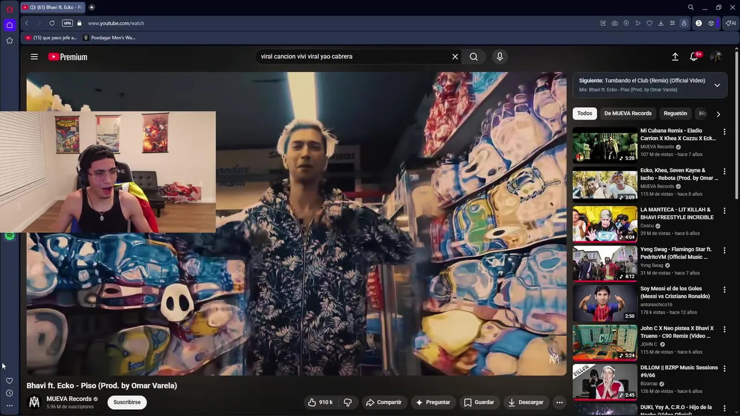Open bookmarks star in Opera sidebar
The width and height of the screenshot is (740, 416).
pyautogui.click(x=9, y=40)
